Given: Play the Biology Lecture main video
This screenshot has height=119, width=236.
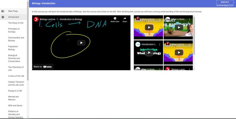Looking at the screenshot, I should [81, 43].
